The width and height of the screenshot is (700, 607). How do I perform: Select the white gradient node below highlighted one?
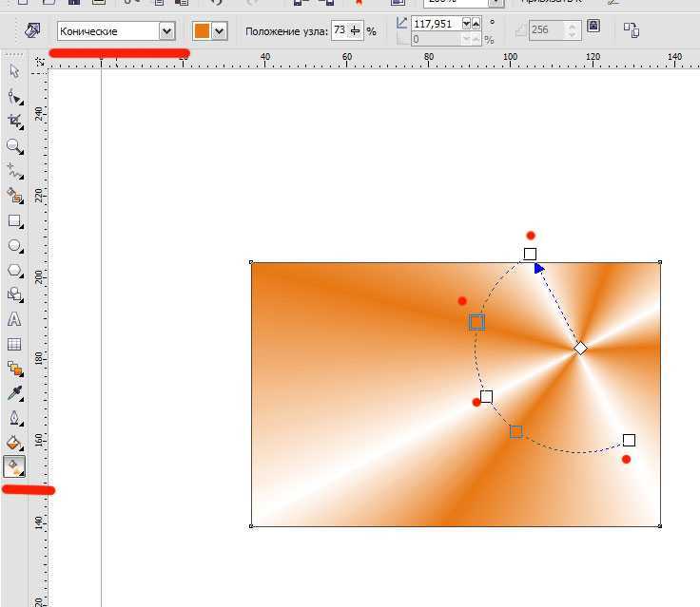tap(486, 396)
